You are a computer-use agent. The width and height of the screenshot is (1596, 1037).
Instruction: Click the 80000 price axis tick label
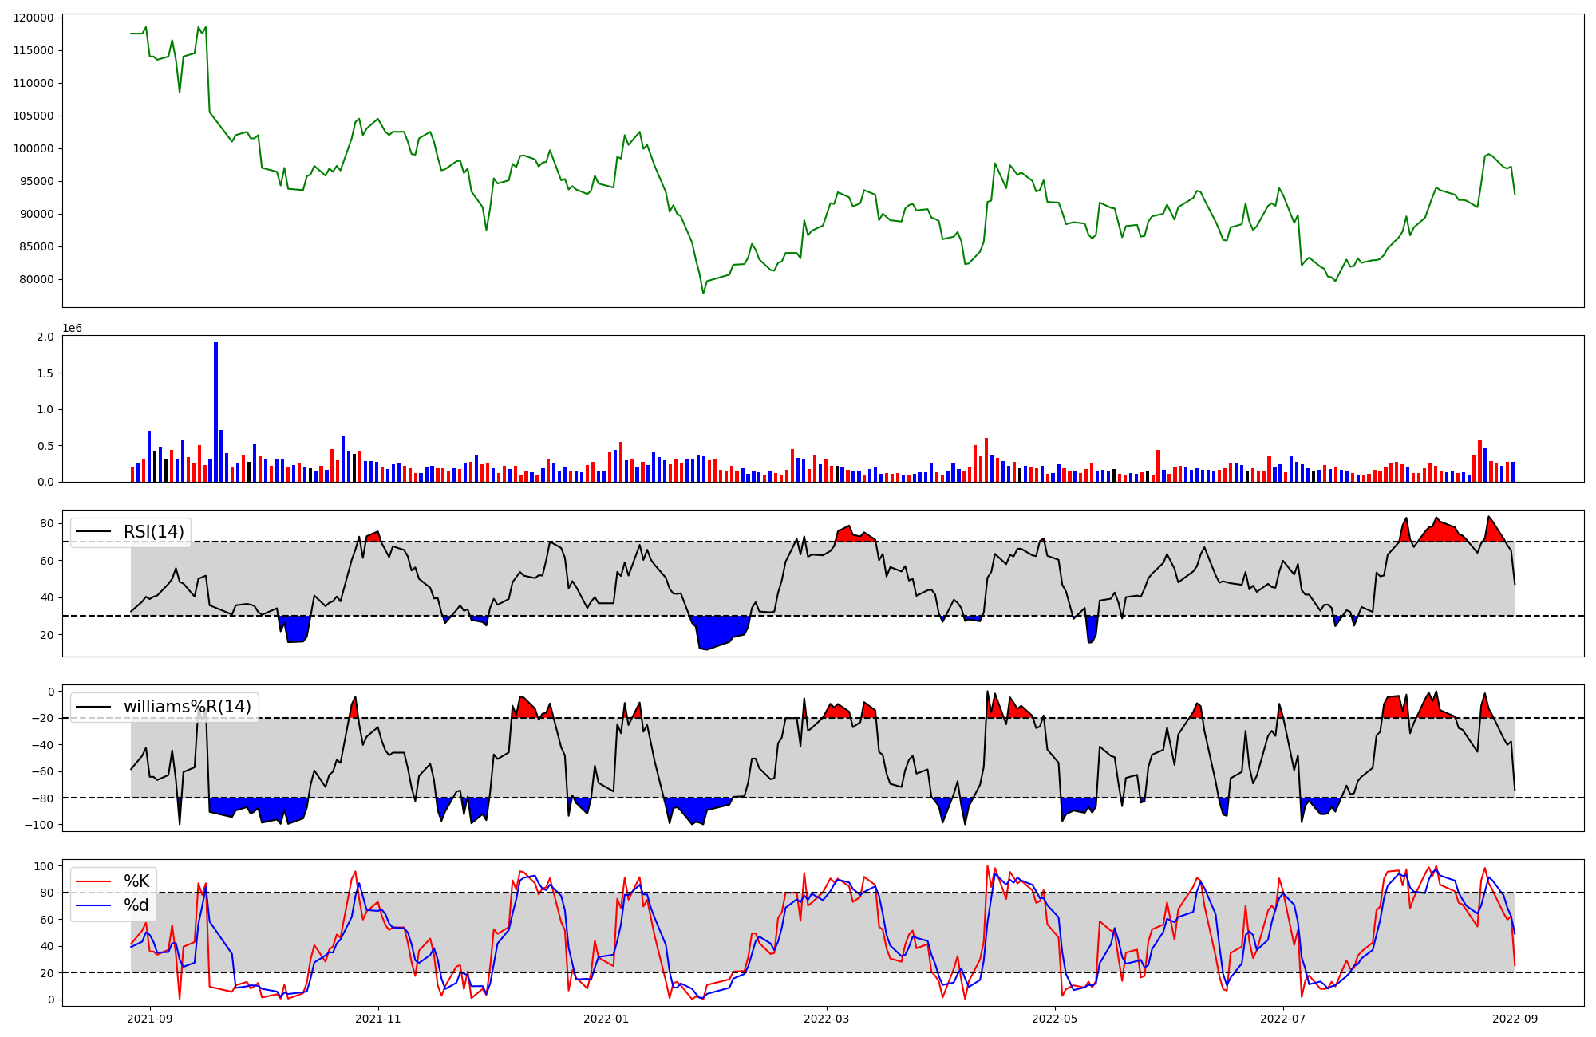pyautogui.click(x=37, y=279)
